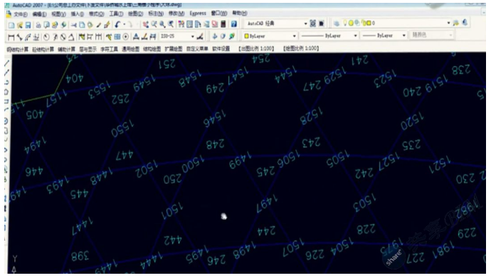Open the QuickCalc calculator icon
Image resolution: width=491 pixels, height=278 pixels.
click(223, 24)
